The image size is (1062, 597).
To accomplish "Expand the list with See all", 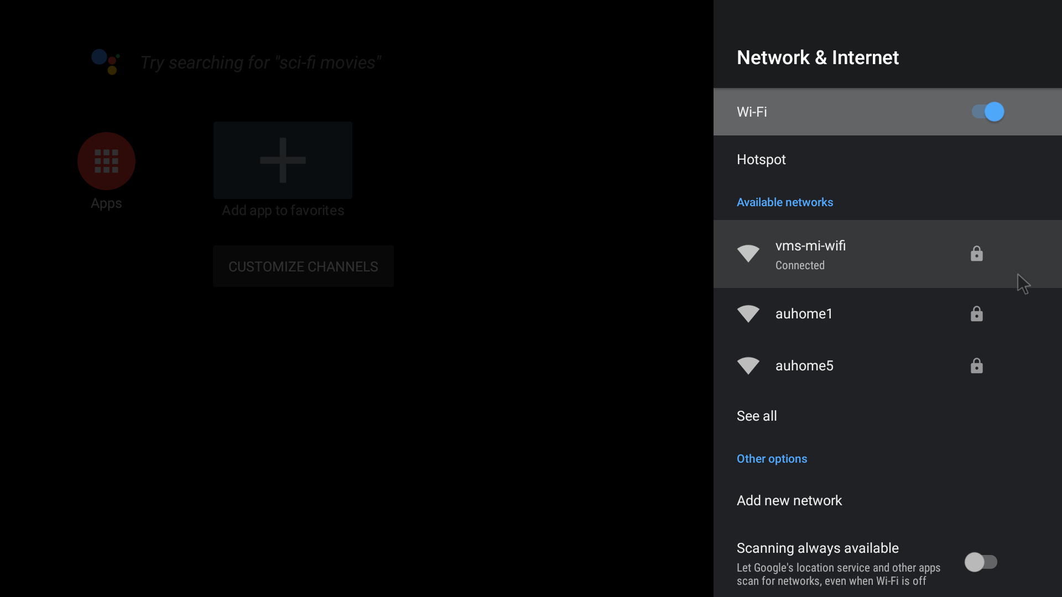I will coord(757,416).
